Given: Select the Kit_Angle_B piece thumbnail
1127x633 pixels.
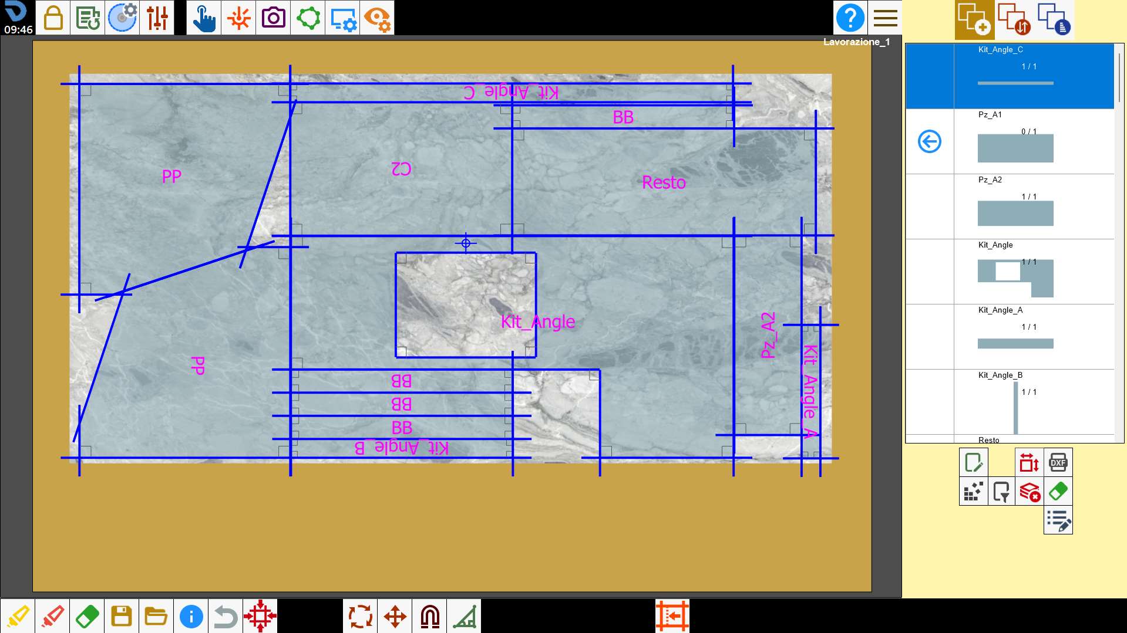Looking at the screenshot, I should pos(1015,408).
